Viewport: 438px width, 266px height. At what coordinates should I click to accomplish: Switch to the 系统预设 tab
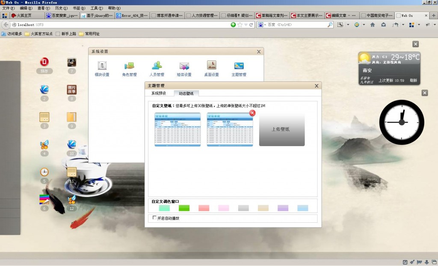(159, 93)
